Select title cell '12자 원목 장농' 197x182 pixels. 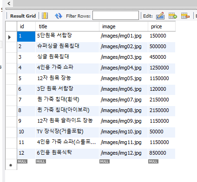coord(67,79)
